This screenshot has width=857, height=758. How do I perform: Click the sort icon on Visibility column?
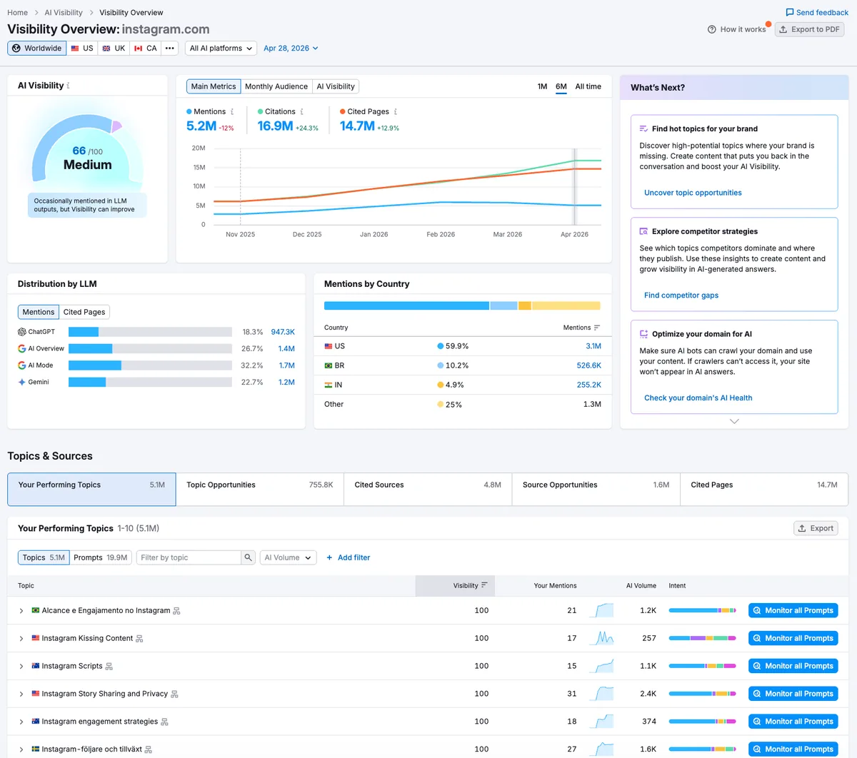484,585
